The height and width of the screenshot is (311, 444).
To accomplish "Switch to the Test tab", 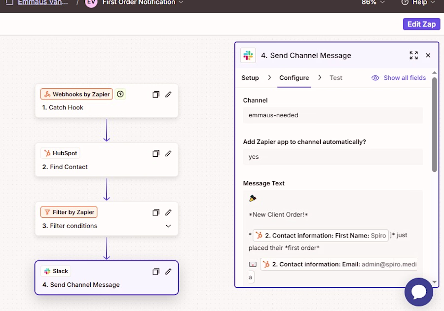I will (336, 78).
